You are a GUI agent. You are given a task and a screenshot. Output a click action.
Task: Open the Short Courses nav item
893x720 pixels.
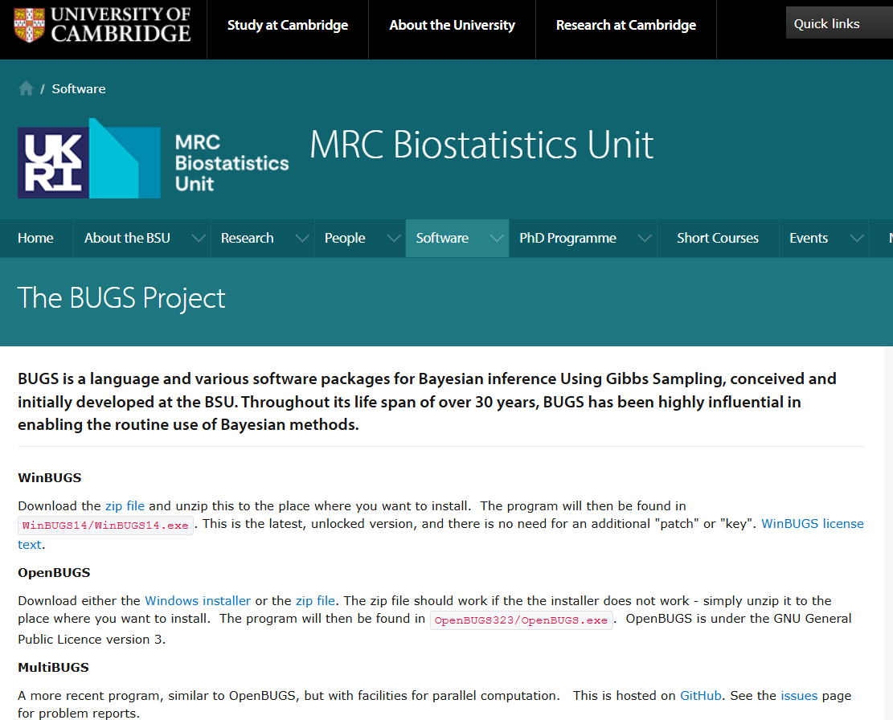tap(718, 238)
